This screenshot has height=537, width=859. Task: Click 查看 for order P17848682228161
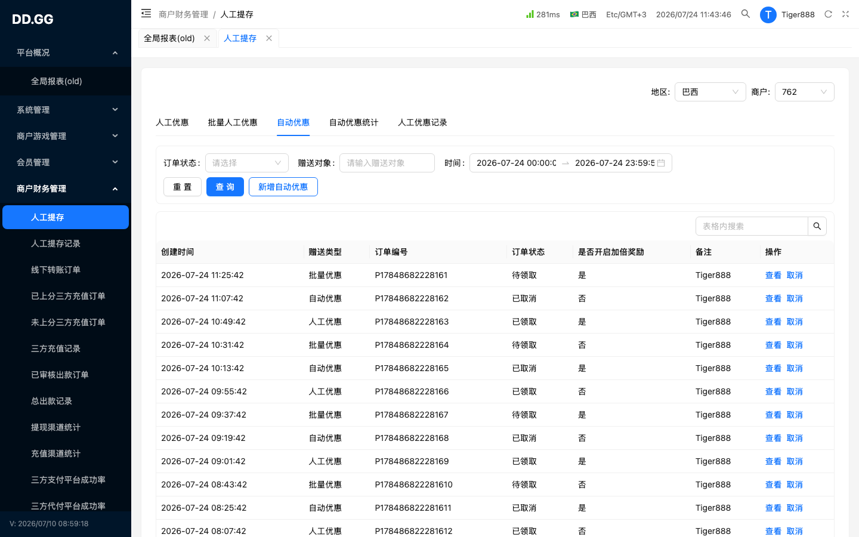(773, 275)
